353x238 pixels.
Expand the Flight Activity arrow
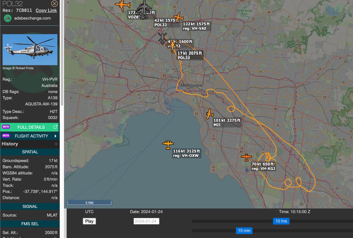click(x=55, y=136)
